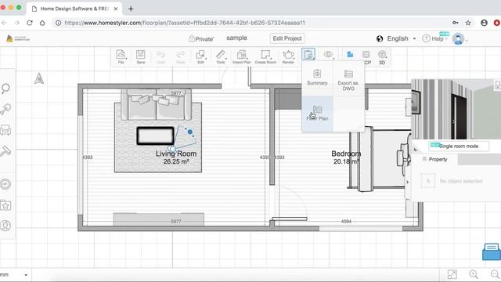This screenshot has height=282, width=501.
Task: Click the fit-to-screen icon
Action: coord(452,274)
